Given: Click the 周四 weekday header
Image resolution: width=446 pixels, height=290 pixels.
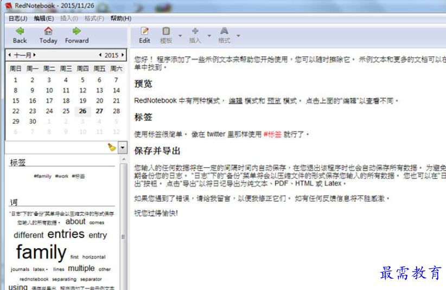Looking at the screenshot, I should pos(83,68).
